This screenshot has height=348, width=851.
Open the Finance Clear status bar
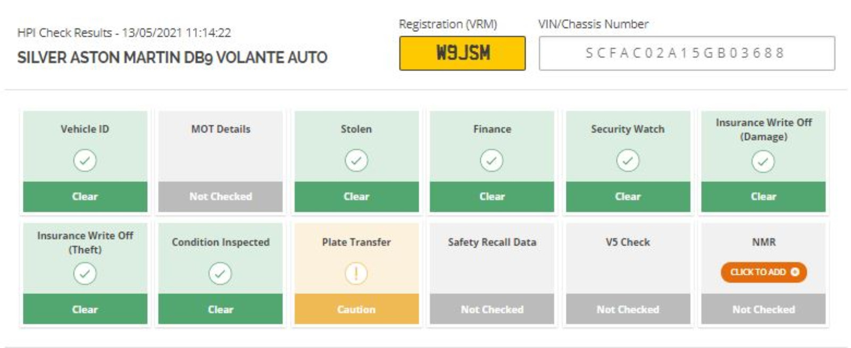pyautogui.click(x=492, y=196)
